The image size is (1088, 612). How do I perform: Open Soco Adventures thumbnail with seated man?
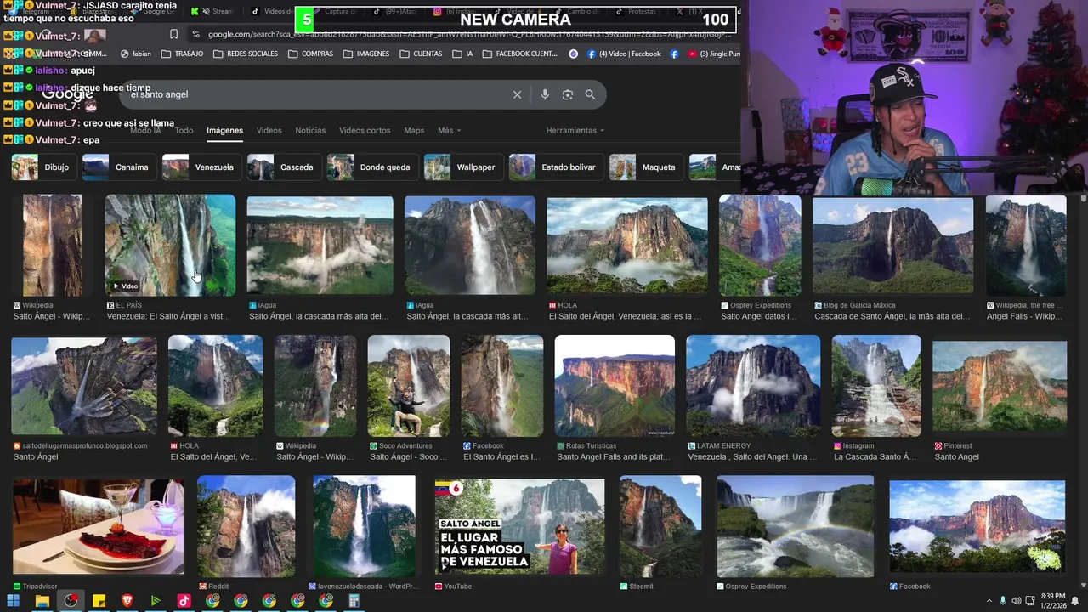409,386
